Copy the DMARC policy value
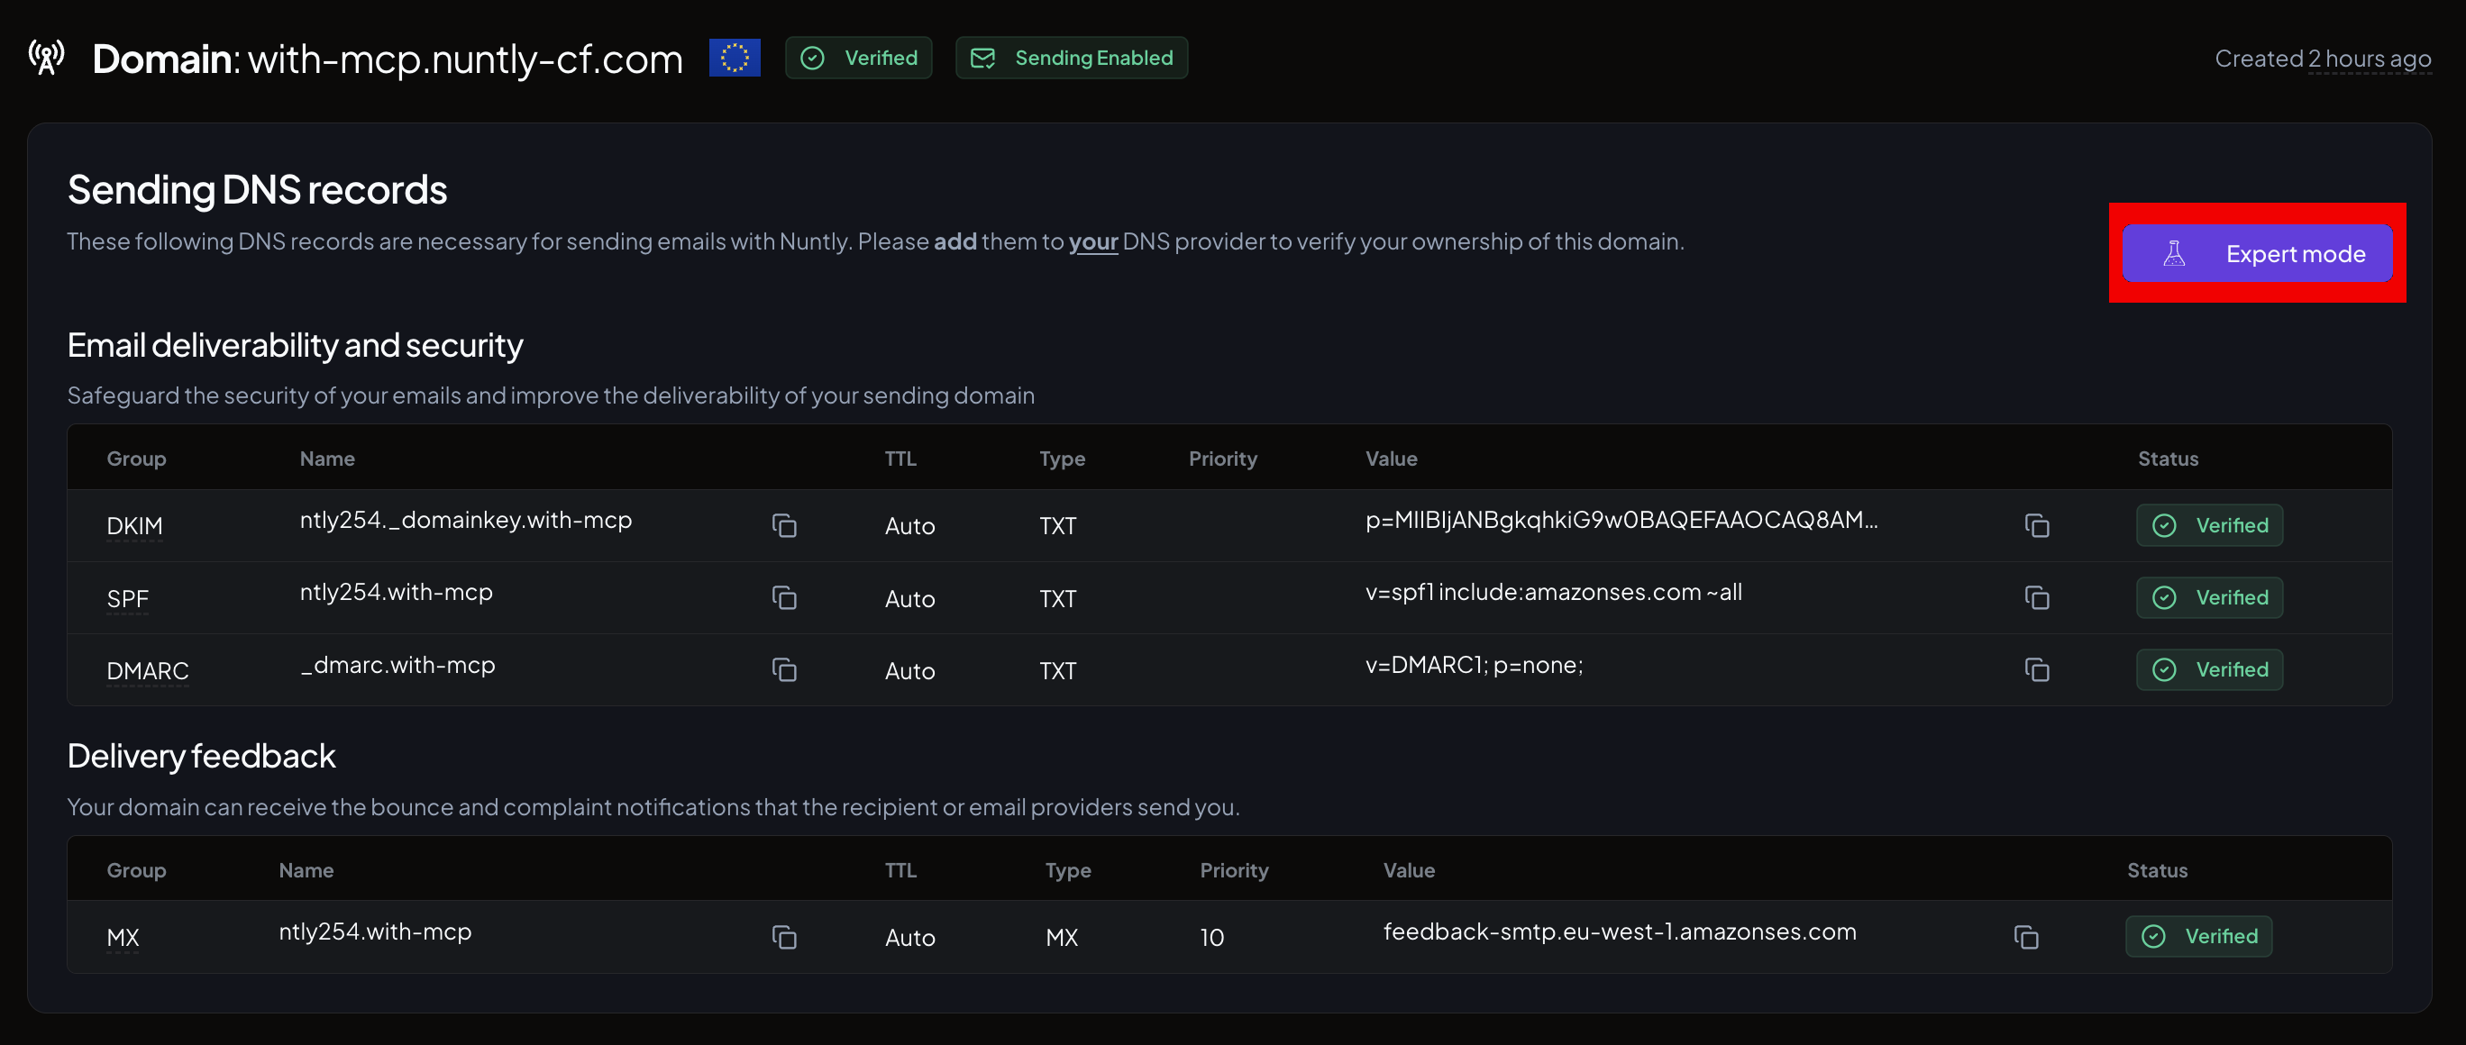The width and height of the screenshot is (2466, 1045). click(x=2036, y=670)
